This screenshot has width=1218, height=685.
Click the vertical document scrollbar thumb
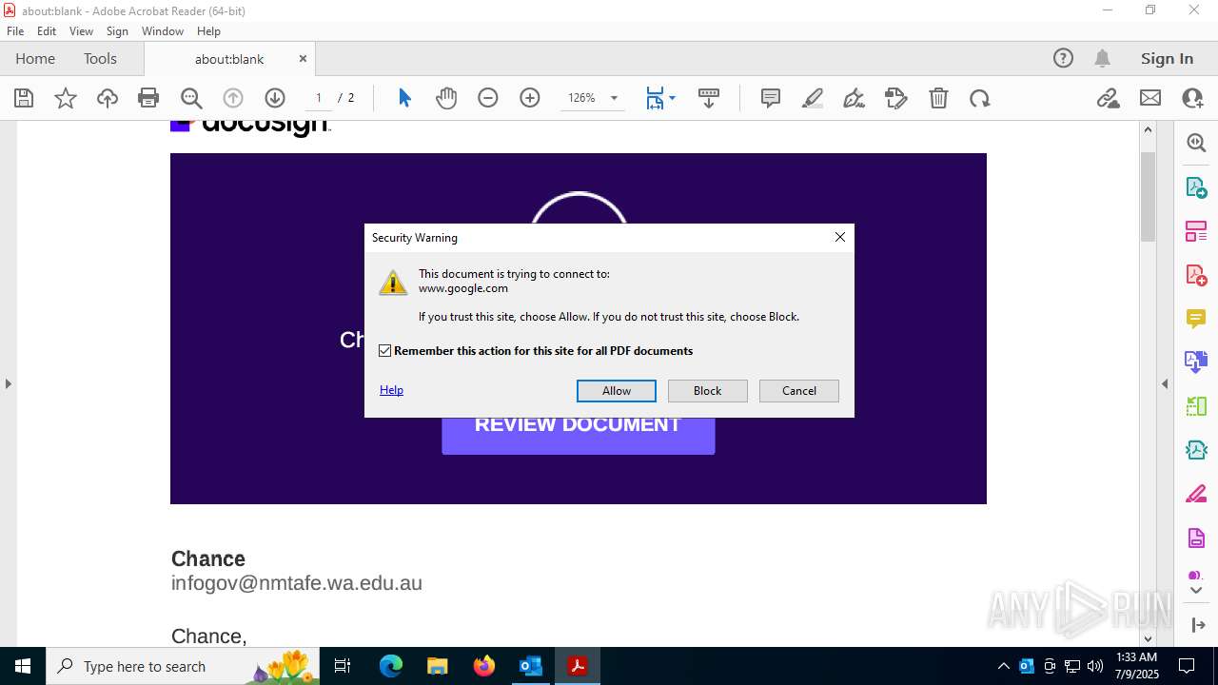(1148, 195)
